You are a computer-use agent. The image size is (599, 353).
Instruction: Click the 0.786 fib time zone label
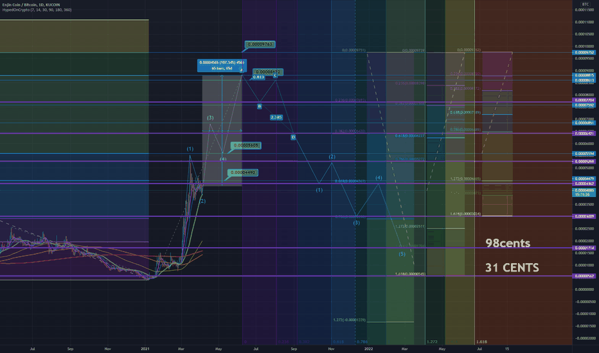(361, 342)
